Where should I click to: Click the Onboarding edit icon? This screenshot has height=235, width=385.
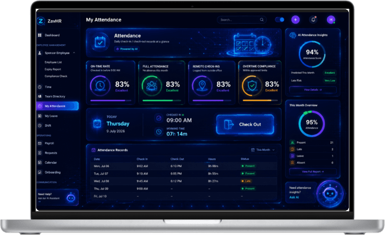40,172
